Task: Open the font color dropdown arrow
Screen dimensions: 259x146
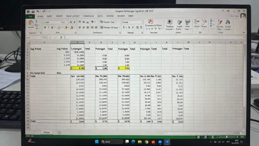Action: click(x=74, y=28)
